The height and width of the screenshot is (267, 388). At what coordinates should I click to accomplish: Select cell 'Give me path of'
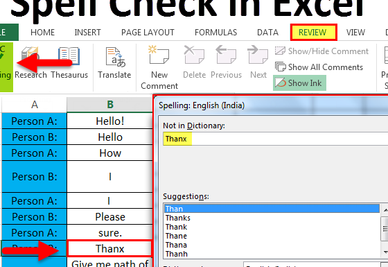point(110,263)
